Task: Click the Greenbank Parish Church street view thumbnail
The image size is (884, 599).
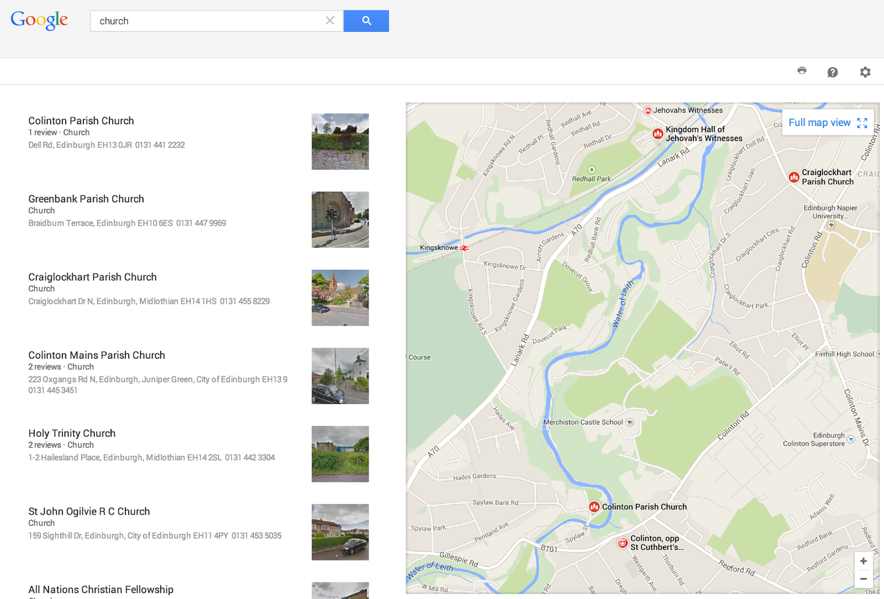Action: pos(340,219)
